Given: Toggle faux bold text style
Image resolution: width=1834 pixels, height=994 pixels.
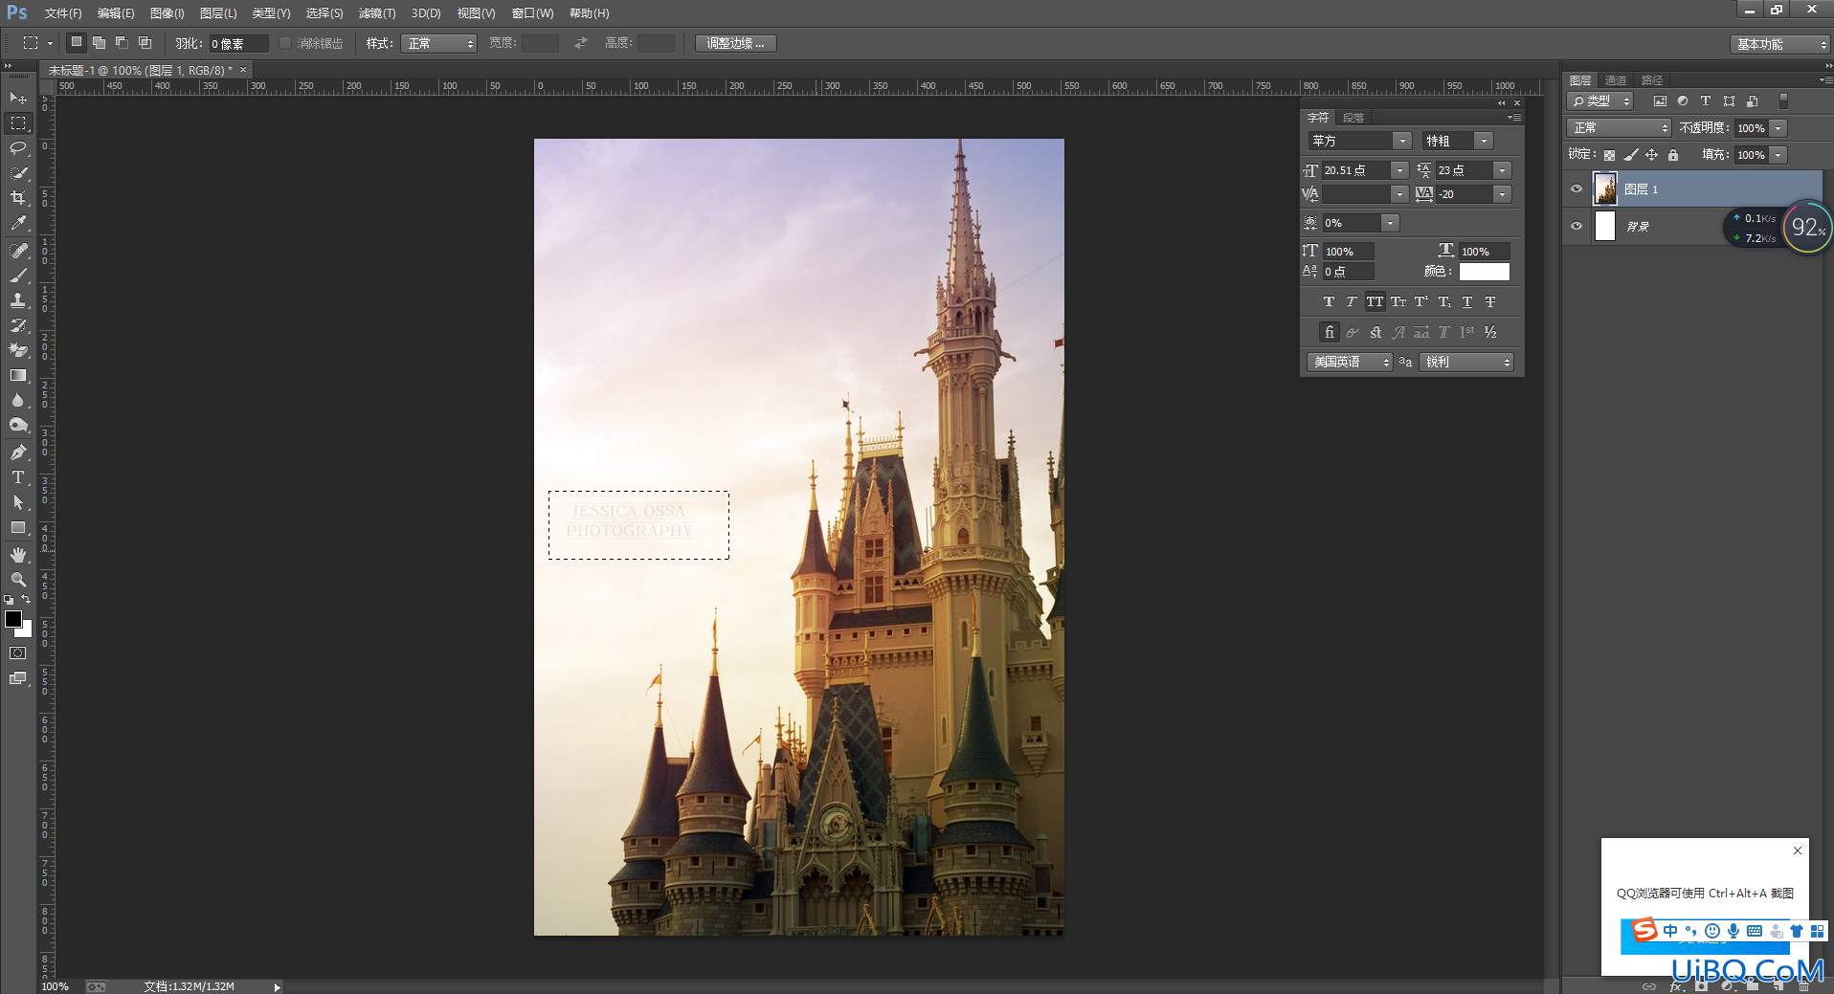Looking at the screenshot, I should [1329, 301].
